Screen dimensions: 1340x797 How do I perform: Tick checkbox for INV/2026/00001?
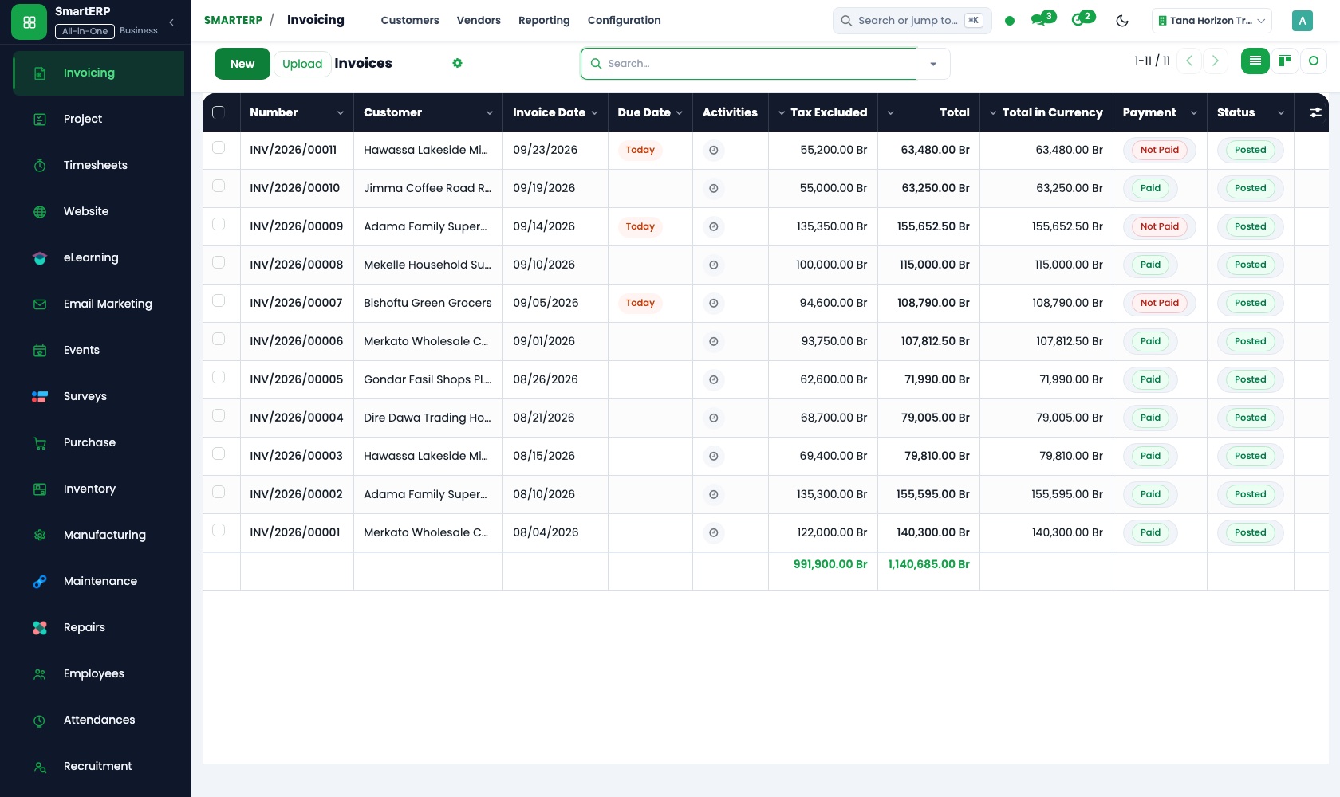point(219,530)
